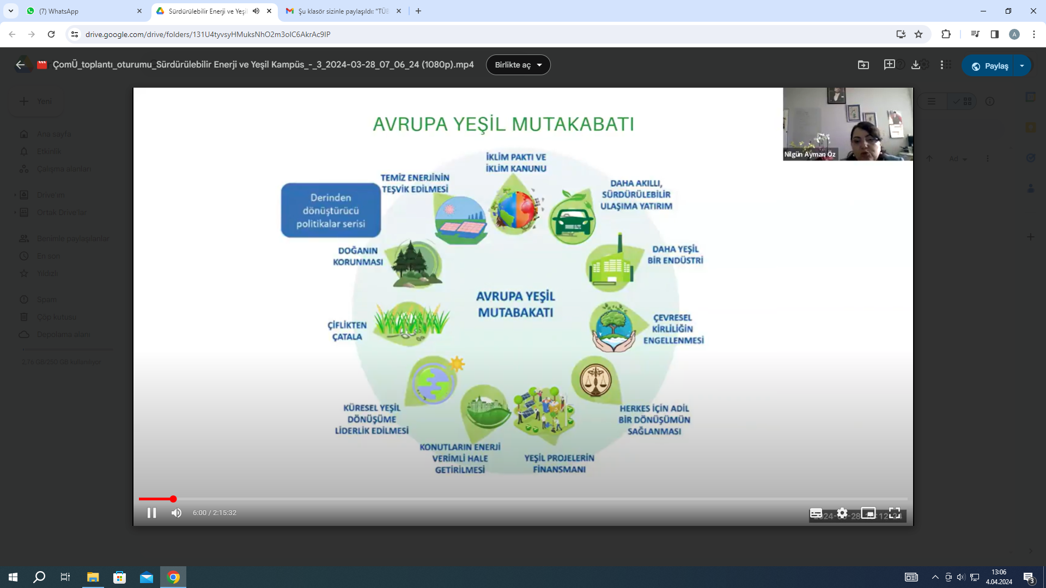This screenshot has height=588, width=1046.
Task: Add a comment to file
Action: 890,65
